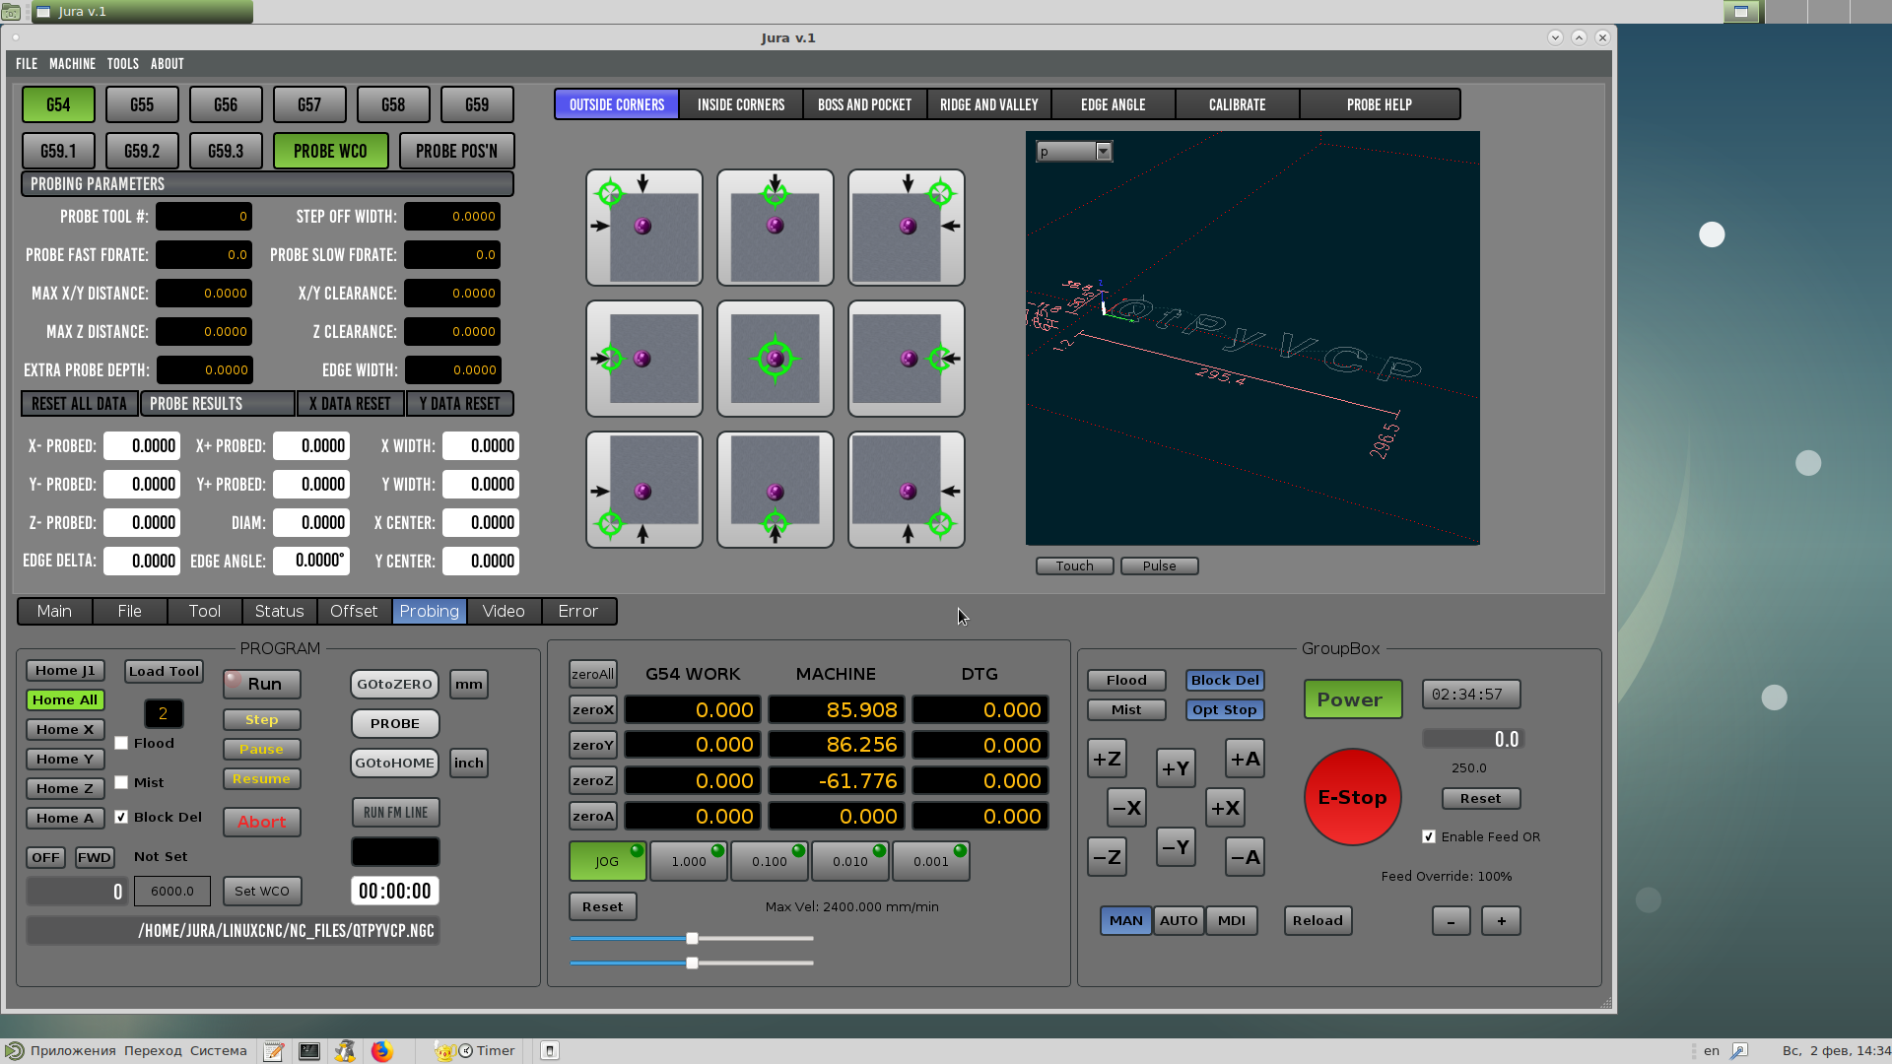Increase feed override with + button
The height and width of the screenshot is (1064, 1892).
pos(1501,921)
